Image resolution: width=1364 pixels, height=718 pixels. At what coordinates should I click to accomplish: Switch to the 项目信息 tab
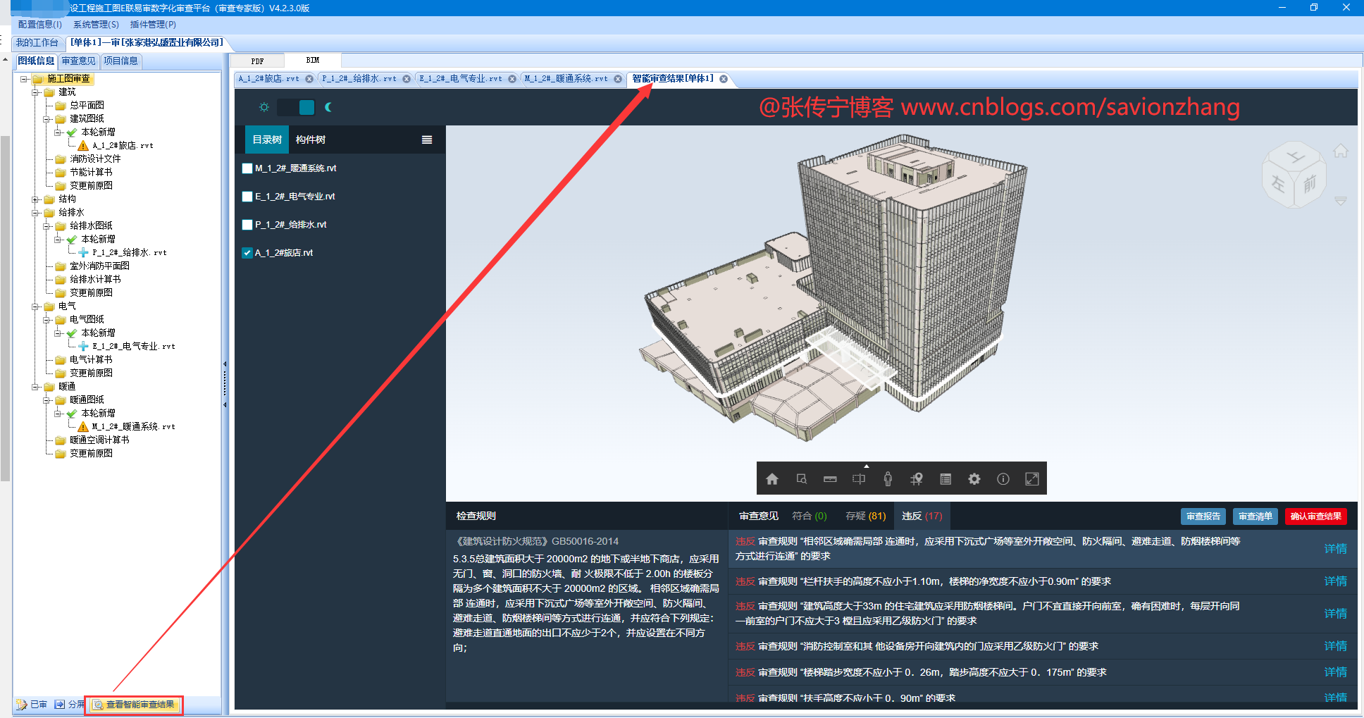(x=120, y=61)
